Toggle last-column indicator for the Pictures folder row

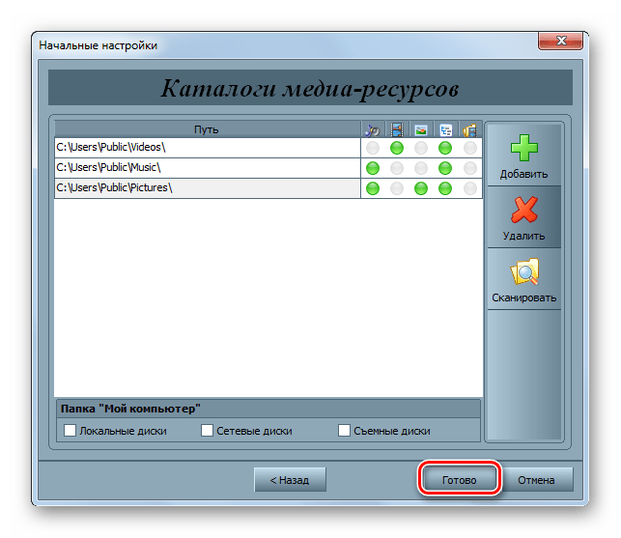coord(470,188)
